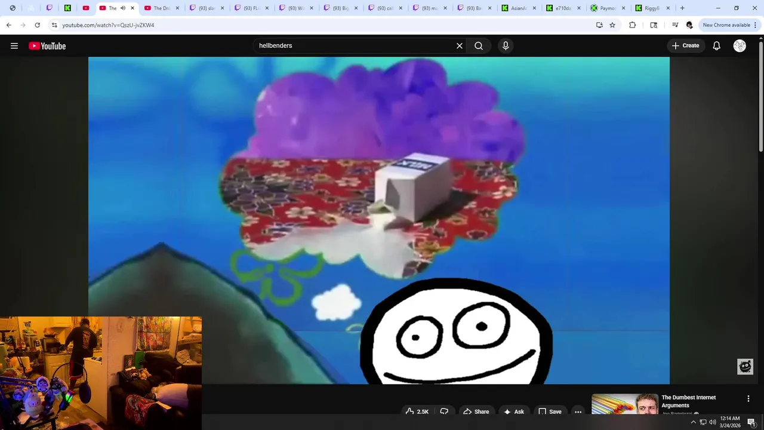The image size is (764, 430).
Task: Open the YouTube notifications bell
Action: click(716, 46)
